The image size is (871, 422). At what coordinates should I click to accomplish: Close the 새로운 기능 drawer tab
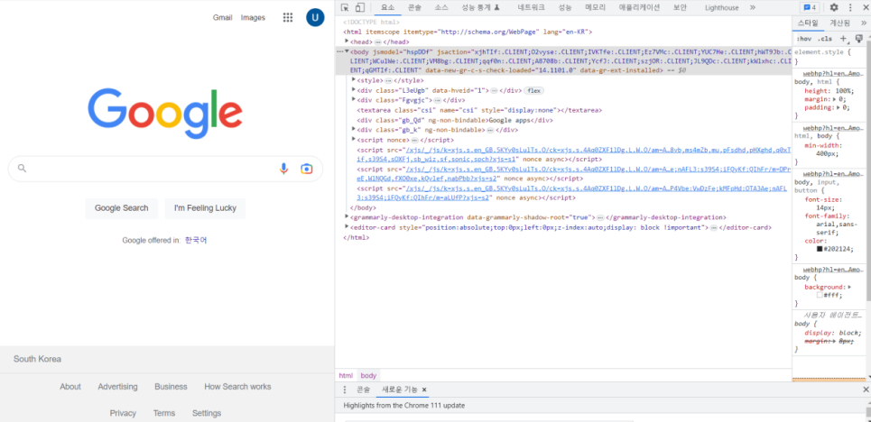pyautogui.click(x=424, y=390)
